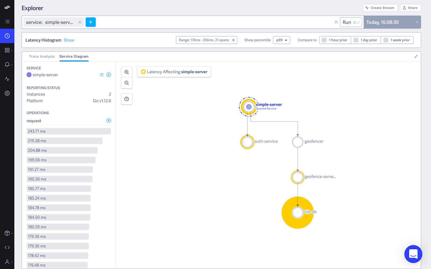Screen dimensions: 431x269
Task: Click the request operation label
Action: (34, 121)
